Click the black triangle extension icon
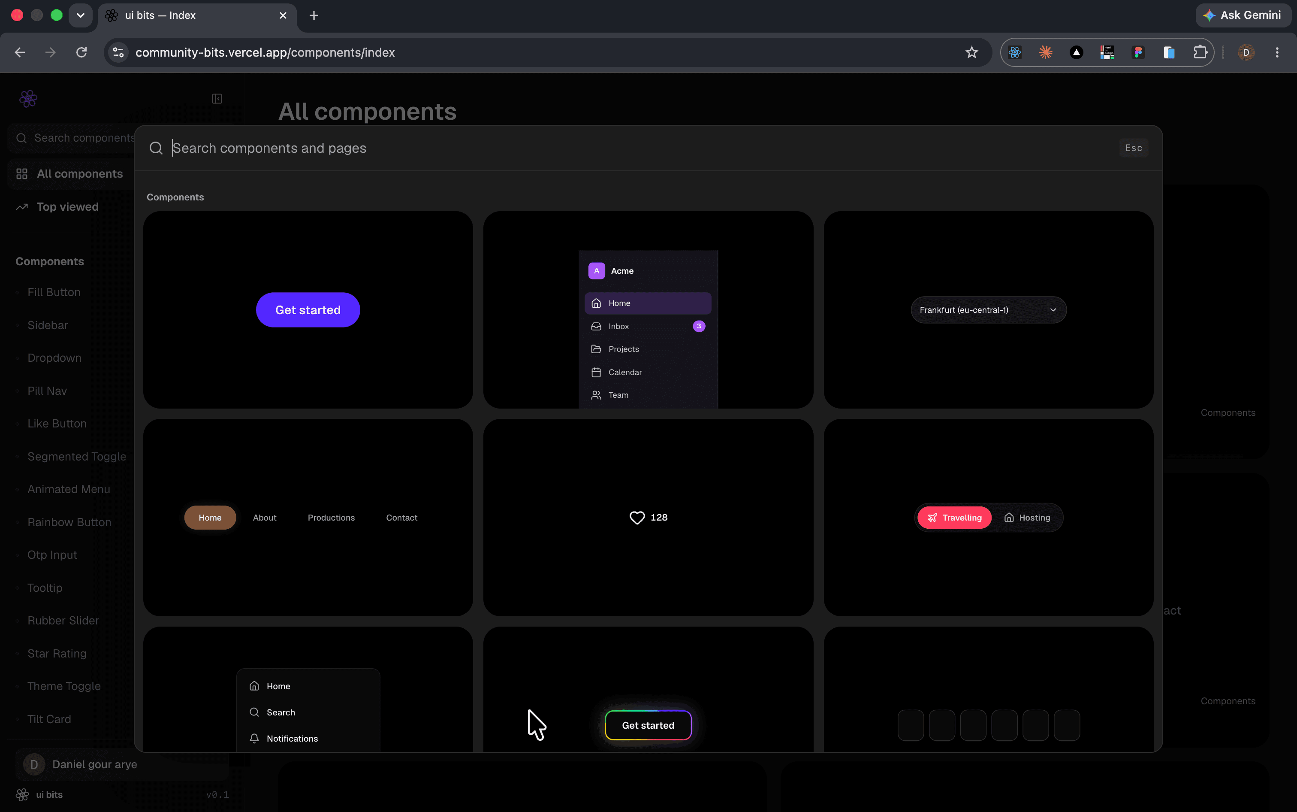1297x812 pixels. pos(1076,52)
